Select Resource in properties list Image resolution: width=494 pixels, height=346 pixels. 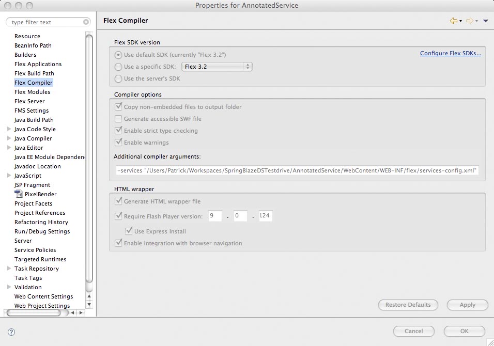[x=27, y=36]
